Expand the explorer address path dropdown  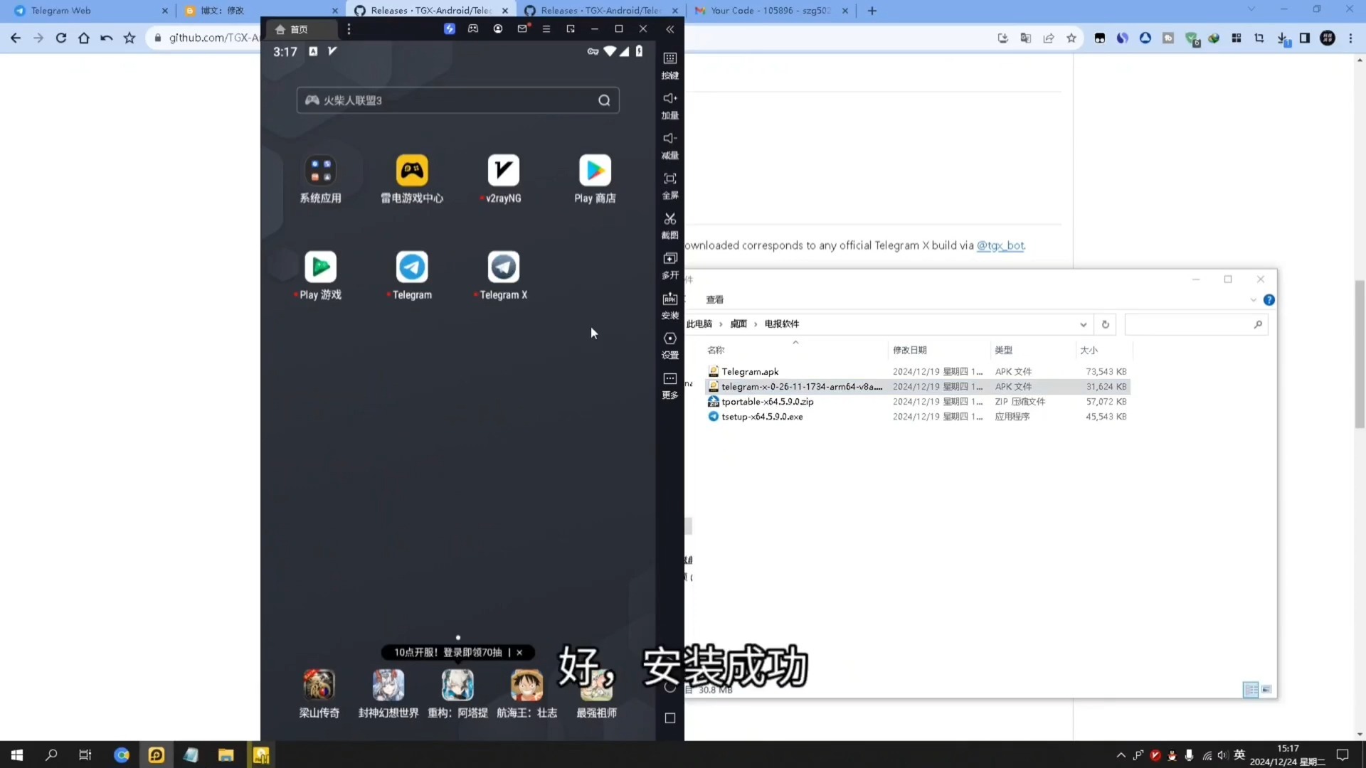(1083, 325)
